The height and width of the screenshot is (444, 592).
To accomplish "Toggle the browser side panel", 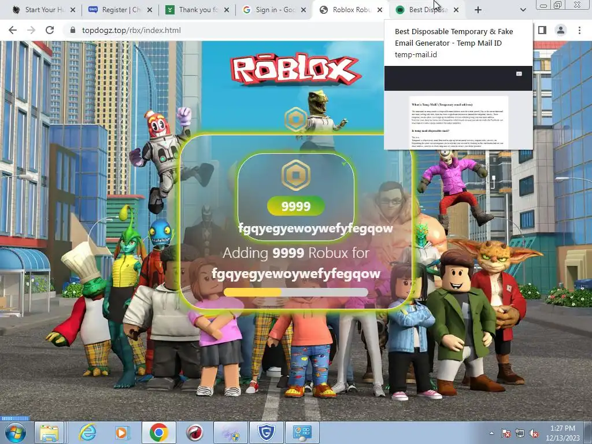I will 542,30.
